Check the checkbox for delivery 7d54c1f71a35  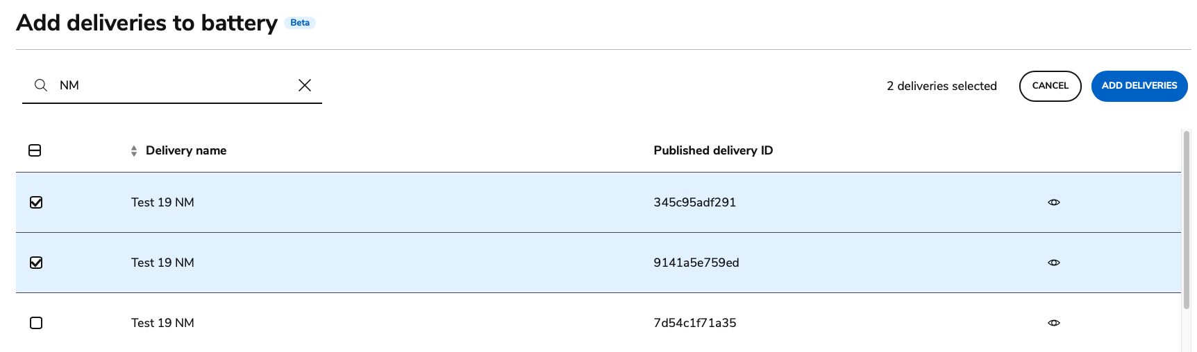tap(36, 323)
